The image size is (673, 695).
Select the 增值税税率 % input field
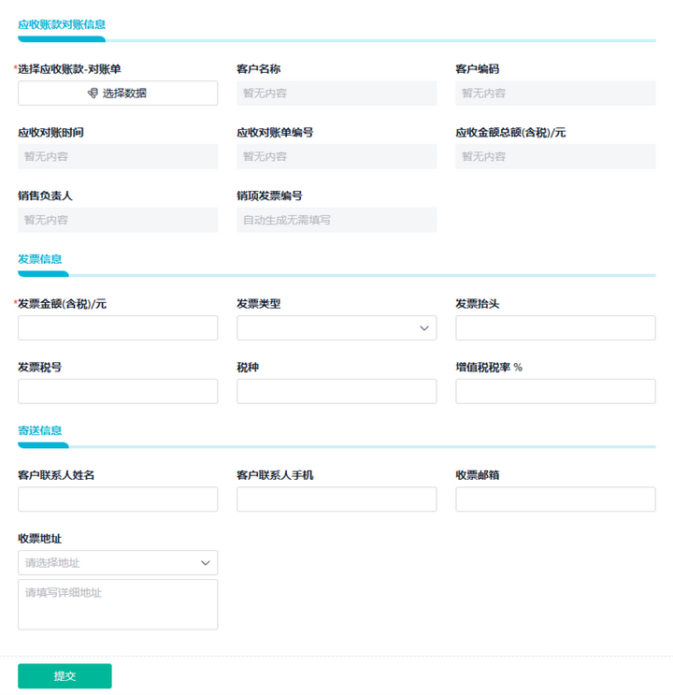pyautogui.click(x=555, y=392)
